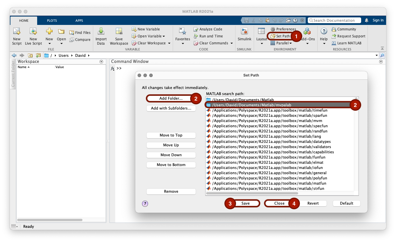
Task: Click the Set Path toolstrip button
Action: click(280, 36)
